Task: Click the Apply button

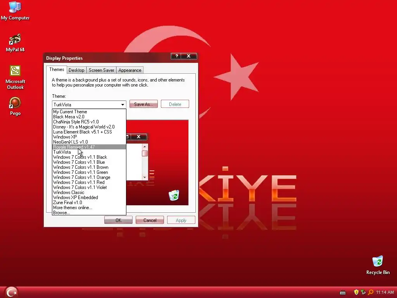Action: pos(181,220)
